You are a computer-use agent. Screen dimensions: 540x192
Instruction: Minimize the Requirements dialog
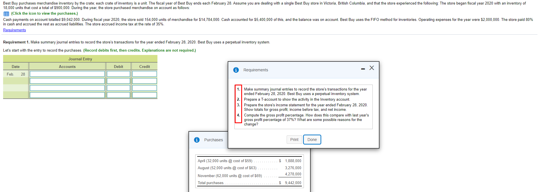pos(363,69)
